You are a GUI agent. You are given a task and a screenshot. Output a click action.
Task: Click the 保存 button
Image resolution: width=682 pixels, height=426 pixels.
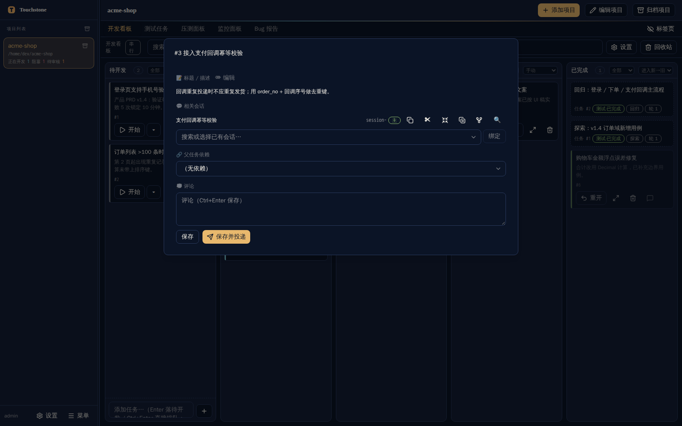coord(188,237)
